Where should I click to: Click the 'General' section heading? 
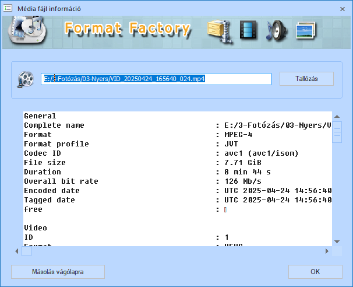[x=40, y=116]
